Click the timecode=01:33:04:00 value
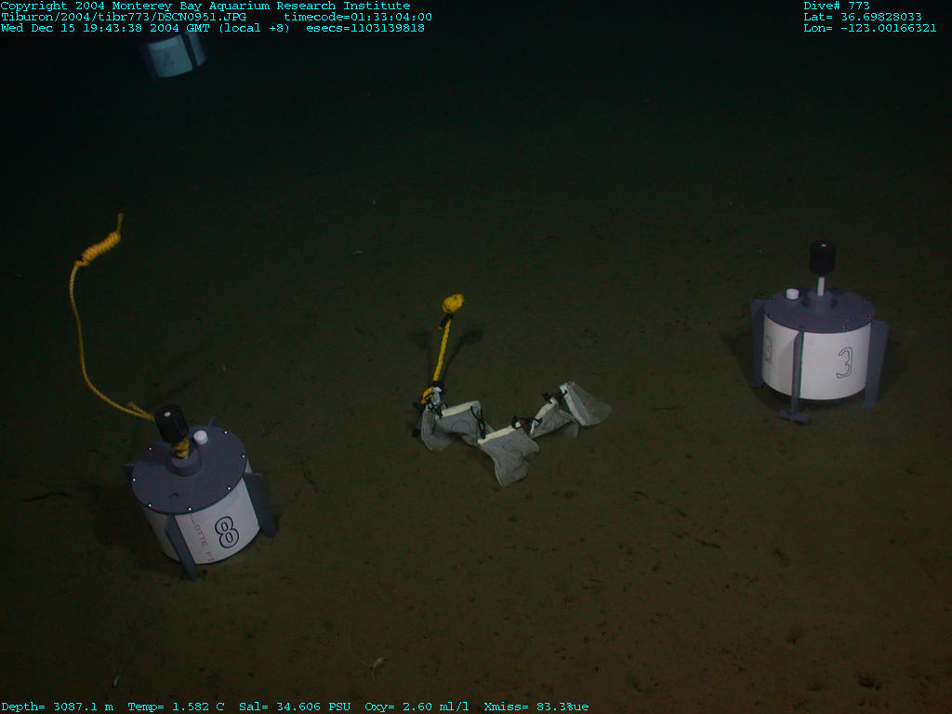Screen dimensions: 952x714 tap(358, 17)
